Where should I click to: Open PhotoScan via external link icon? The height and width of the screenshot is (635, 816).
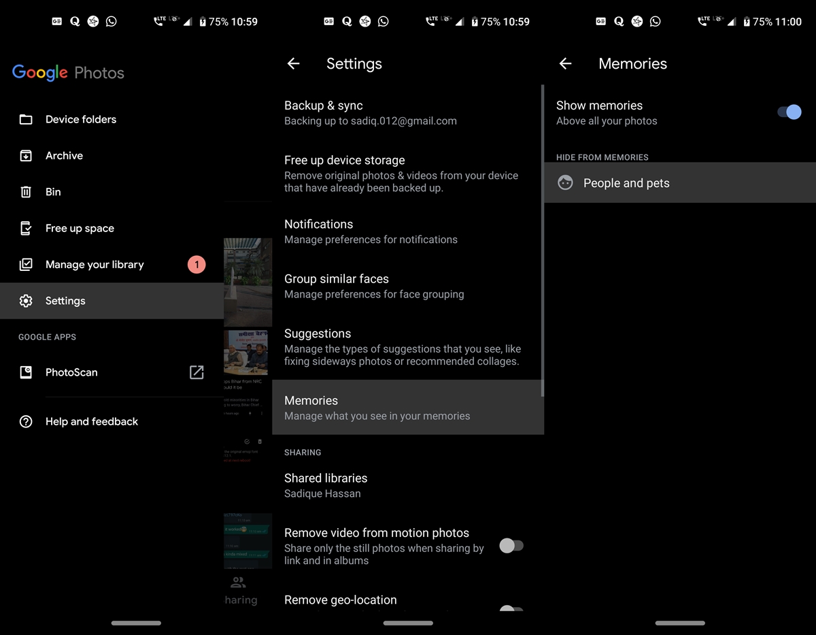coord(197,372)
